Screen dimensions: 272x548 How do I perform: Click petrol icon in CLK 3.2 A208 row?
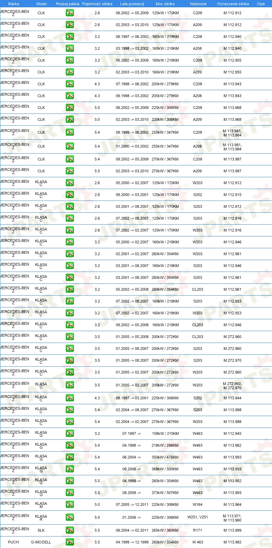pyautogui.click(x=70, y=49)
